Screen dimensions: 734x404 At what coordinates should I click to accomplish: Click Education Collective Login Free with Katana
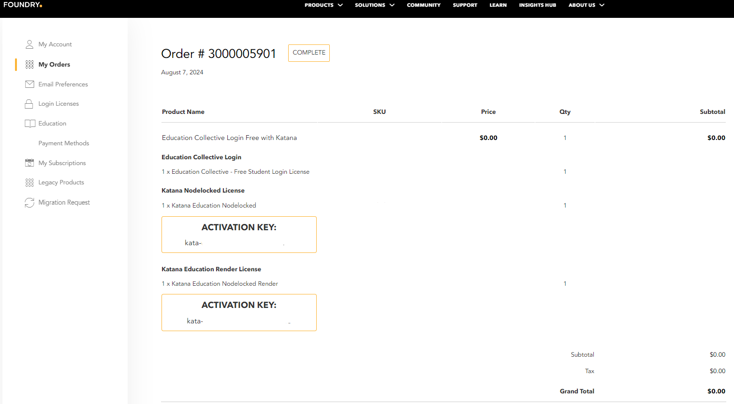(229, 138)
